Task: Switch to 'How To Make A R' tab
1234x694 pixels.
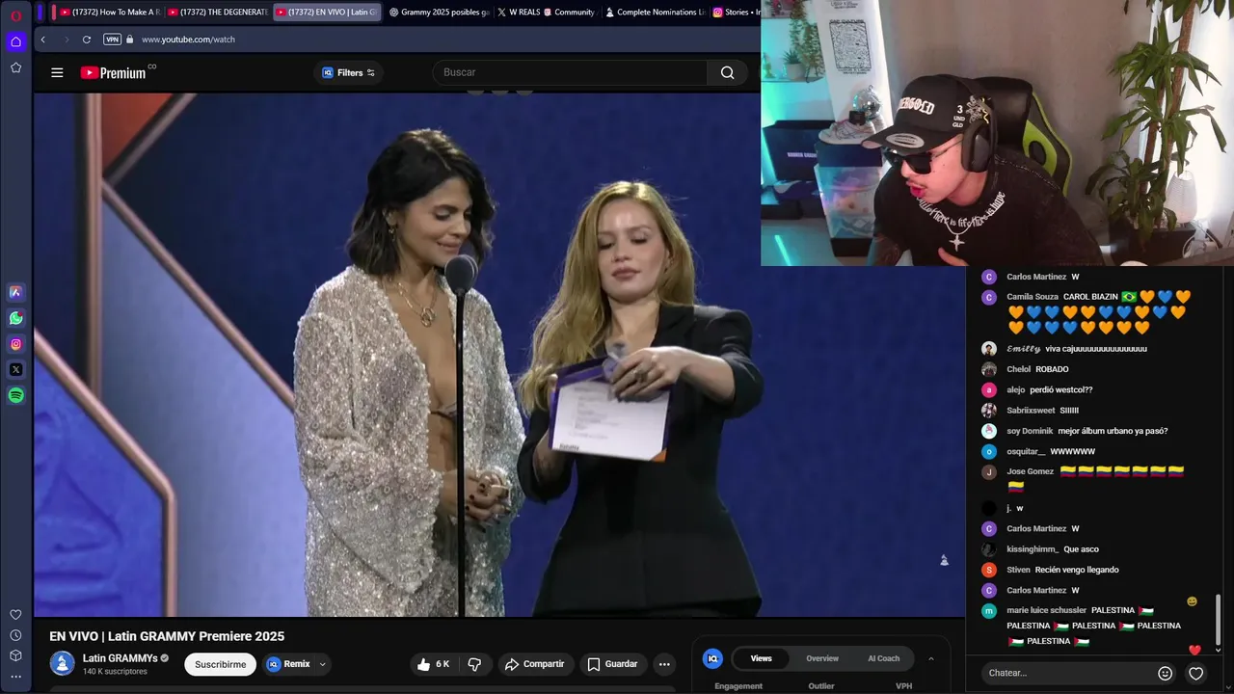Action: 109,13
